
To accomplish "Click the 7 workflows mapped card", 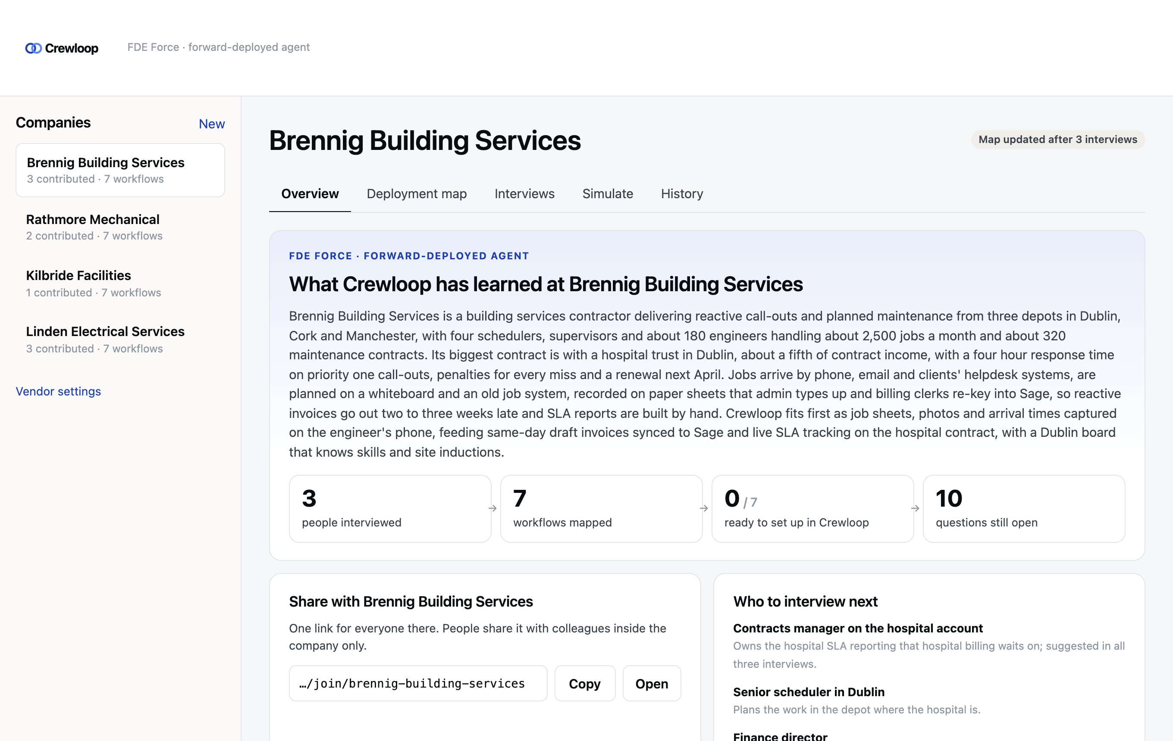I will pos(601,508).
